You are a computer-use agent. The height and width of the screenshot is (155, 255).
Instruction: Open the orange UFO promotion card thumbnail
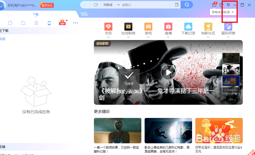[x=219, y=131]
